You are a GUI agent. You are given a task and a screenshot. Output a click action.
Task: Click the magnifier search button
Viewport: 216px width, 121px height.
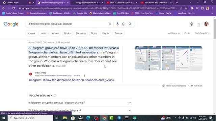coord(130,24)
